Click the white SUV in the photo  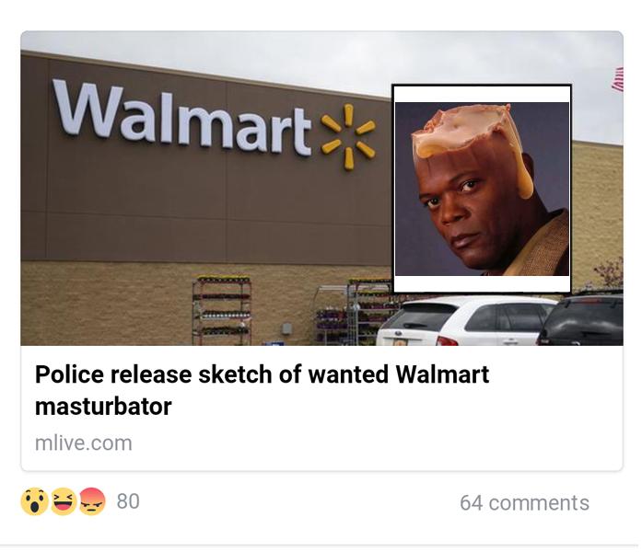(x=465, y=322)
